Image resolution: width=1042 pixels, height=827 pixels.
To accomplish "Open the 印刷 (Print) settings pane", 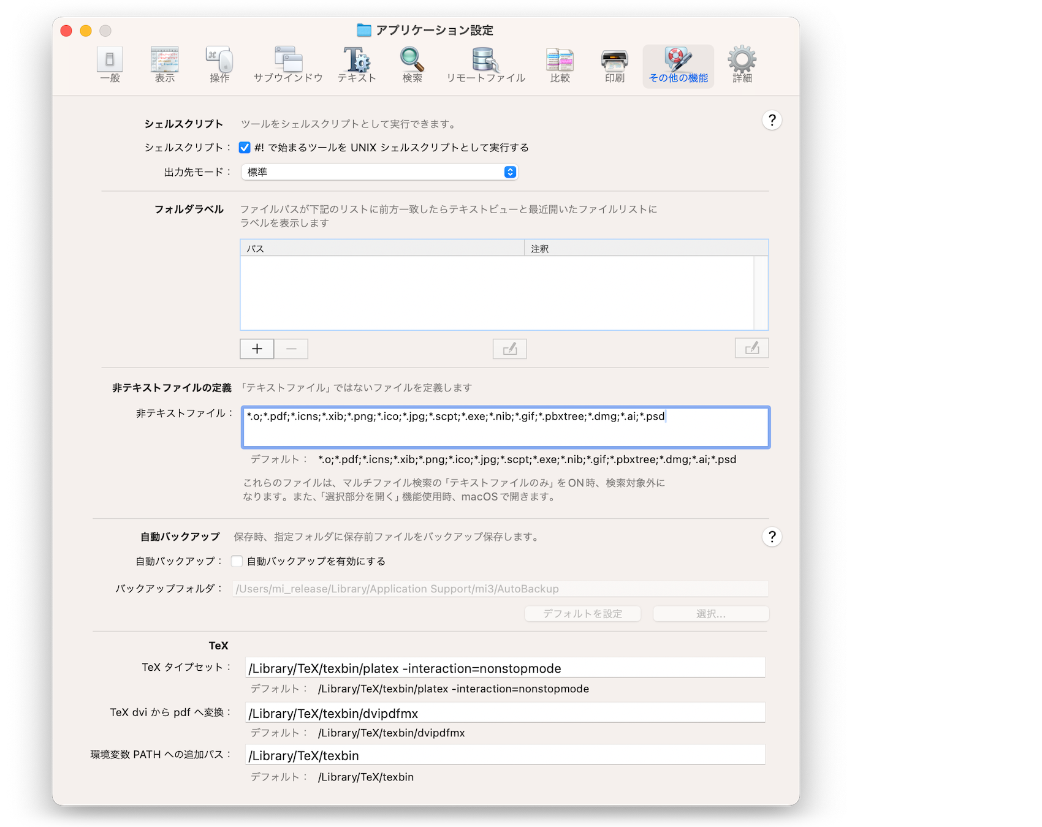I will coord(614,65).
